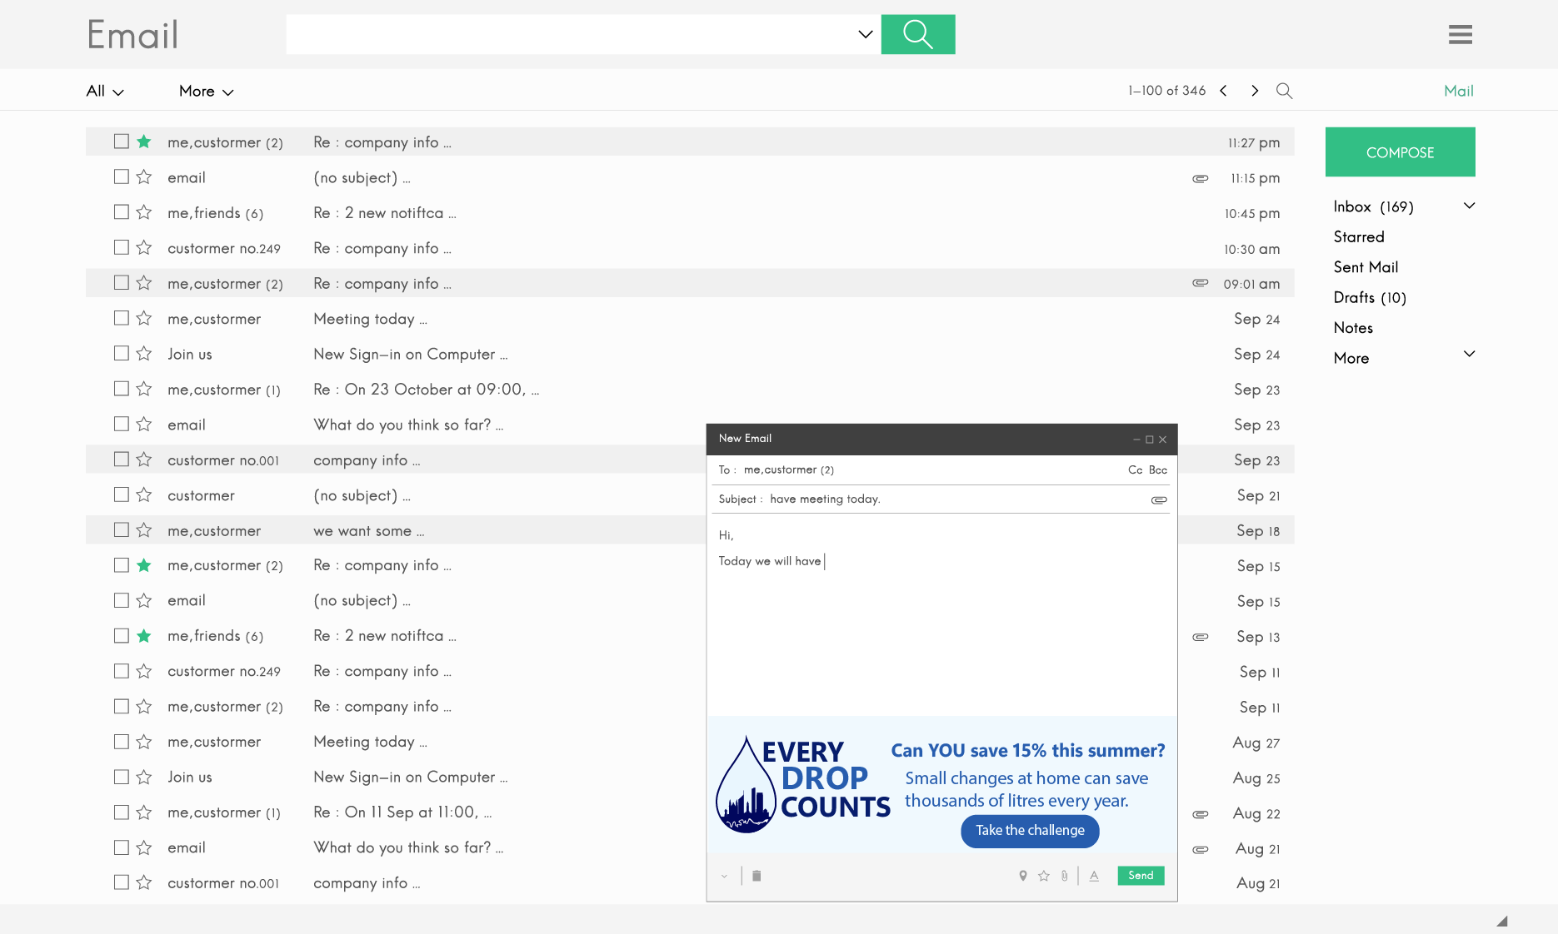Open the Sent Mail folder

(x=1366, y=267)
